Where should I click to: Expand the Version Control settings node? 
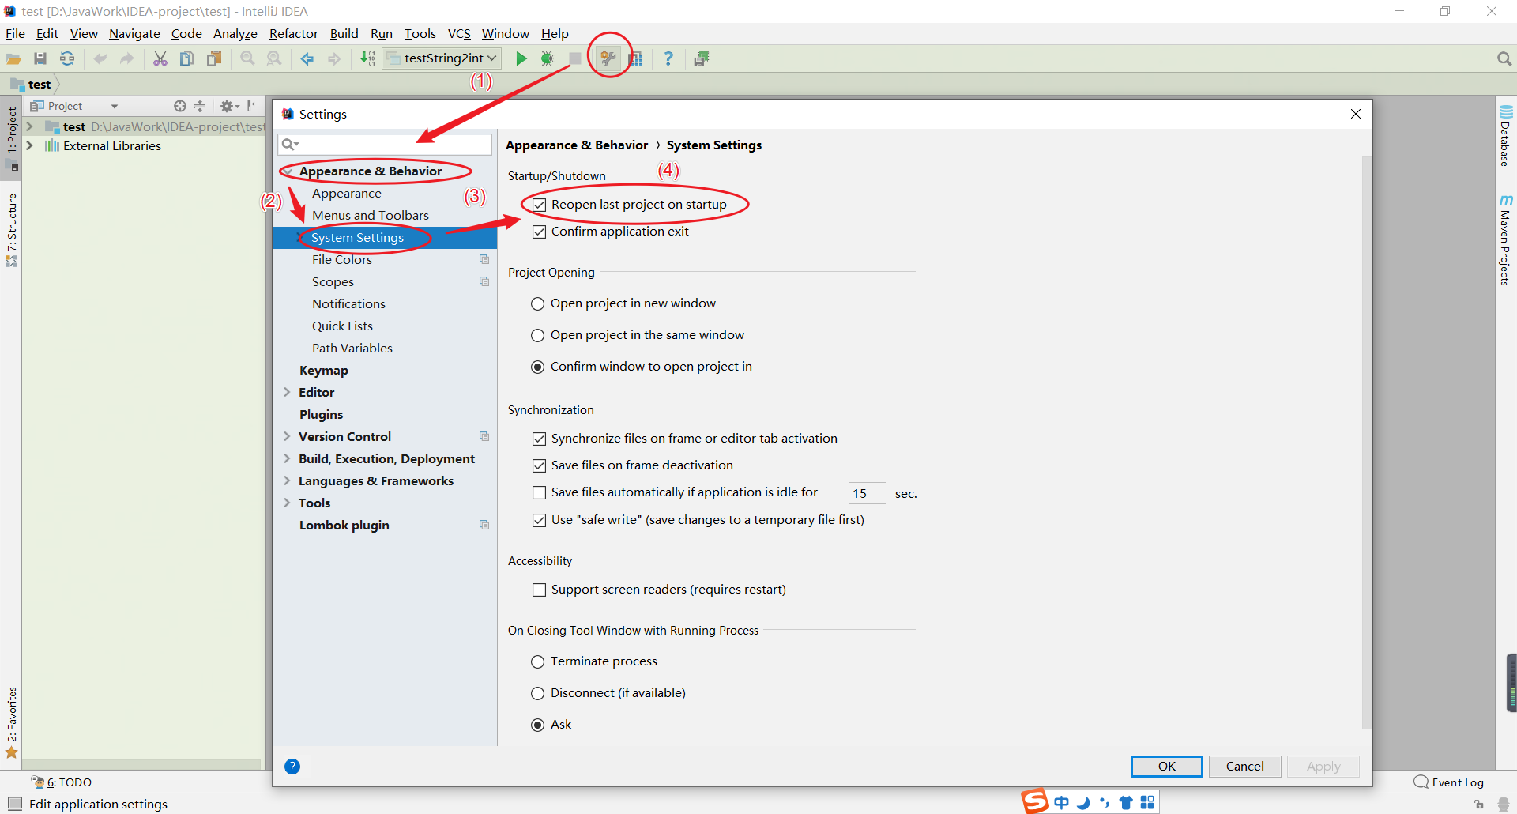[287, 436]
